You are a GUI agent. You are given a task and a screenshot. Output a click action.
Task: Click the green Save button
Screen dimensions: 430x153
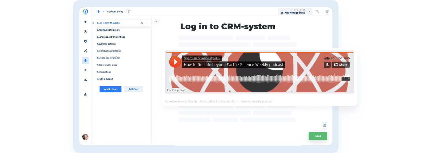tap(318, 136)
